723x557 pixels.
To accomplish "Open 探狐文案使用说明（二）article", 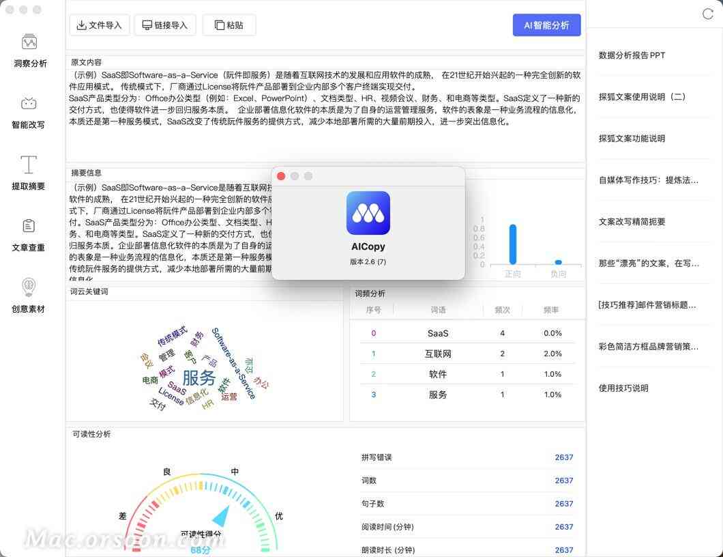I will pyautogui.click(x=642, y=97).
